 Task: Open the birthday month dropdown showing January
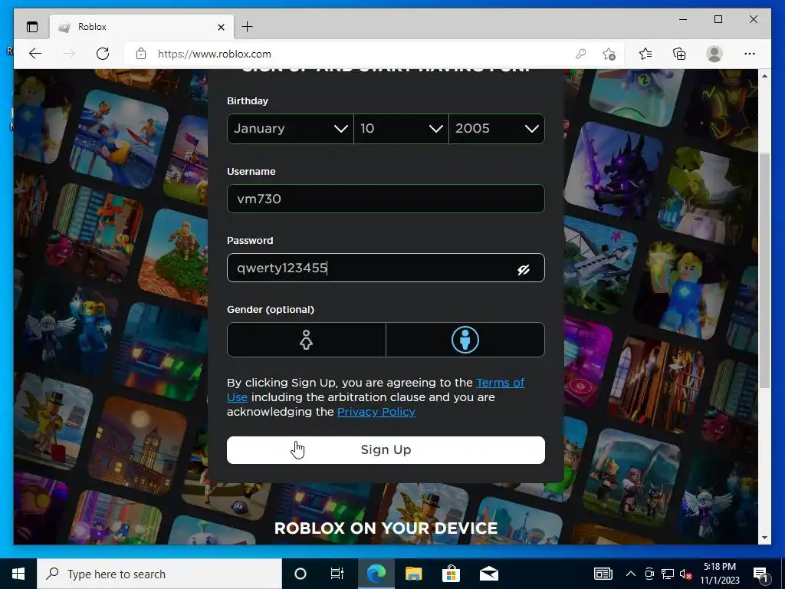(x=291, y=129)
